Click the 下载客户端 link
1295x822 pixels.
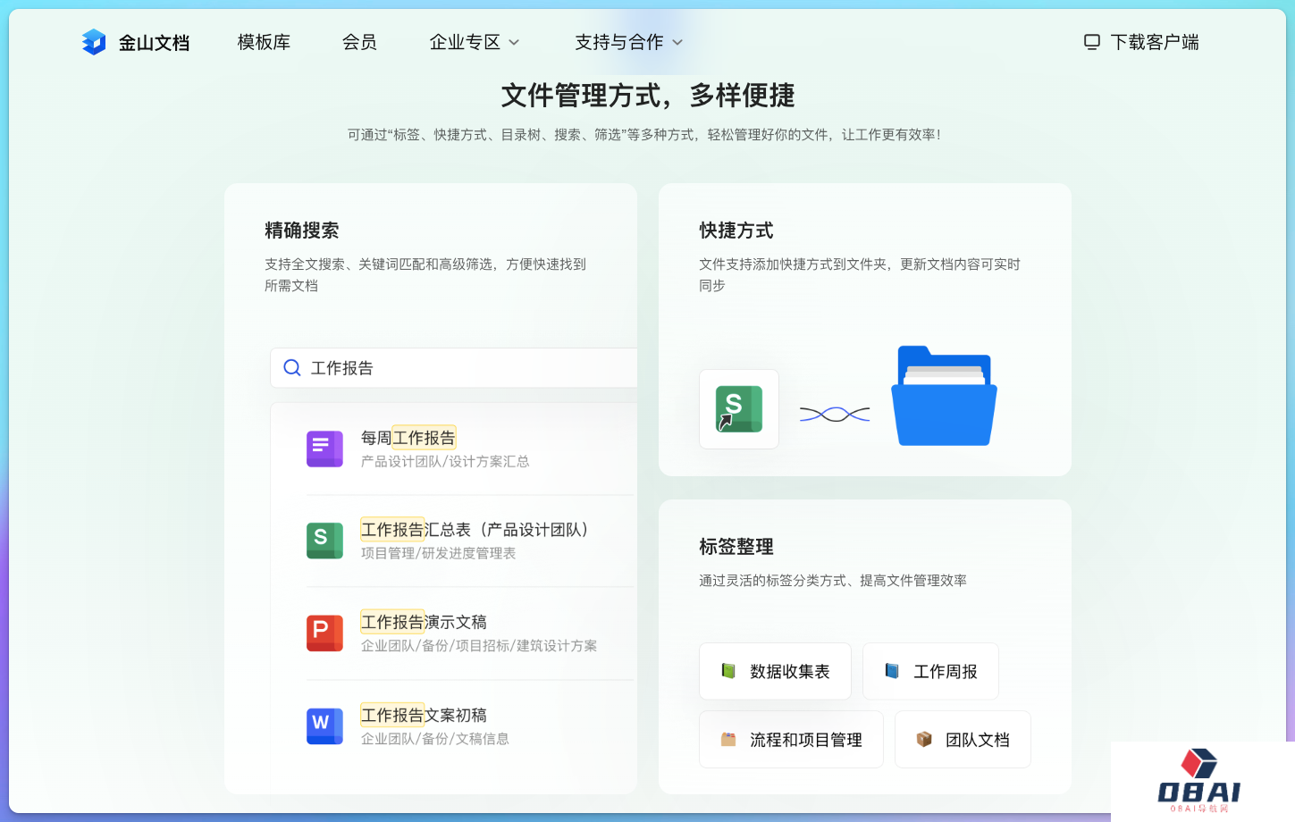click(x=1154, y=42)
